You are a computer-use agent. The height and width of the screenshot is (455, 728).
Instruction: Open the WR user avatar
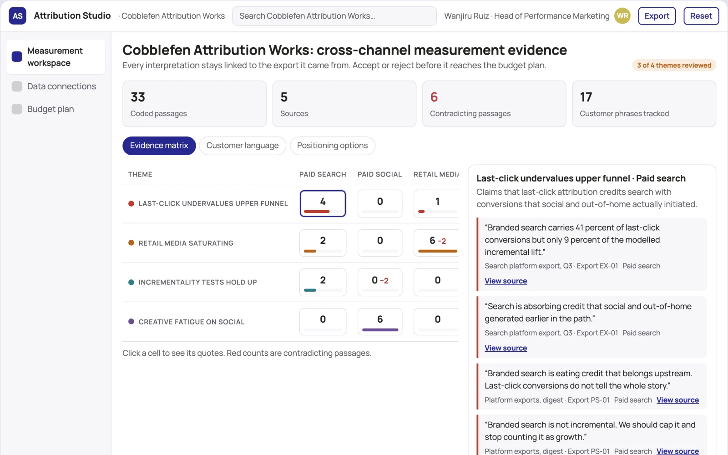point(622,16)
